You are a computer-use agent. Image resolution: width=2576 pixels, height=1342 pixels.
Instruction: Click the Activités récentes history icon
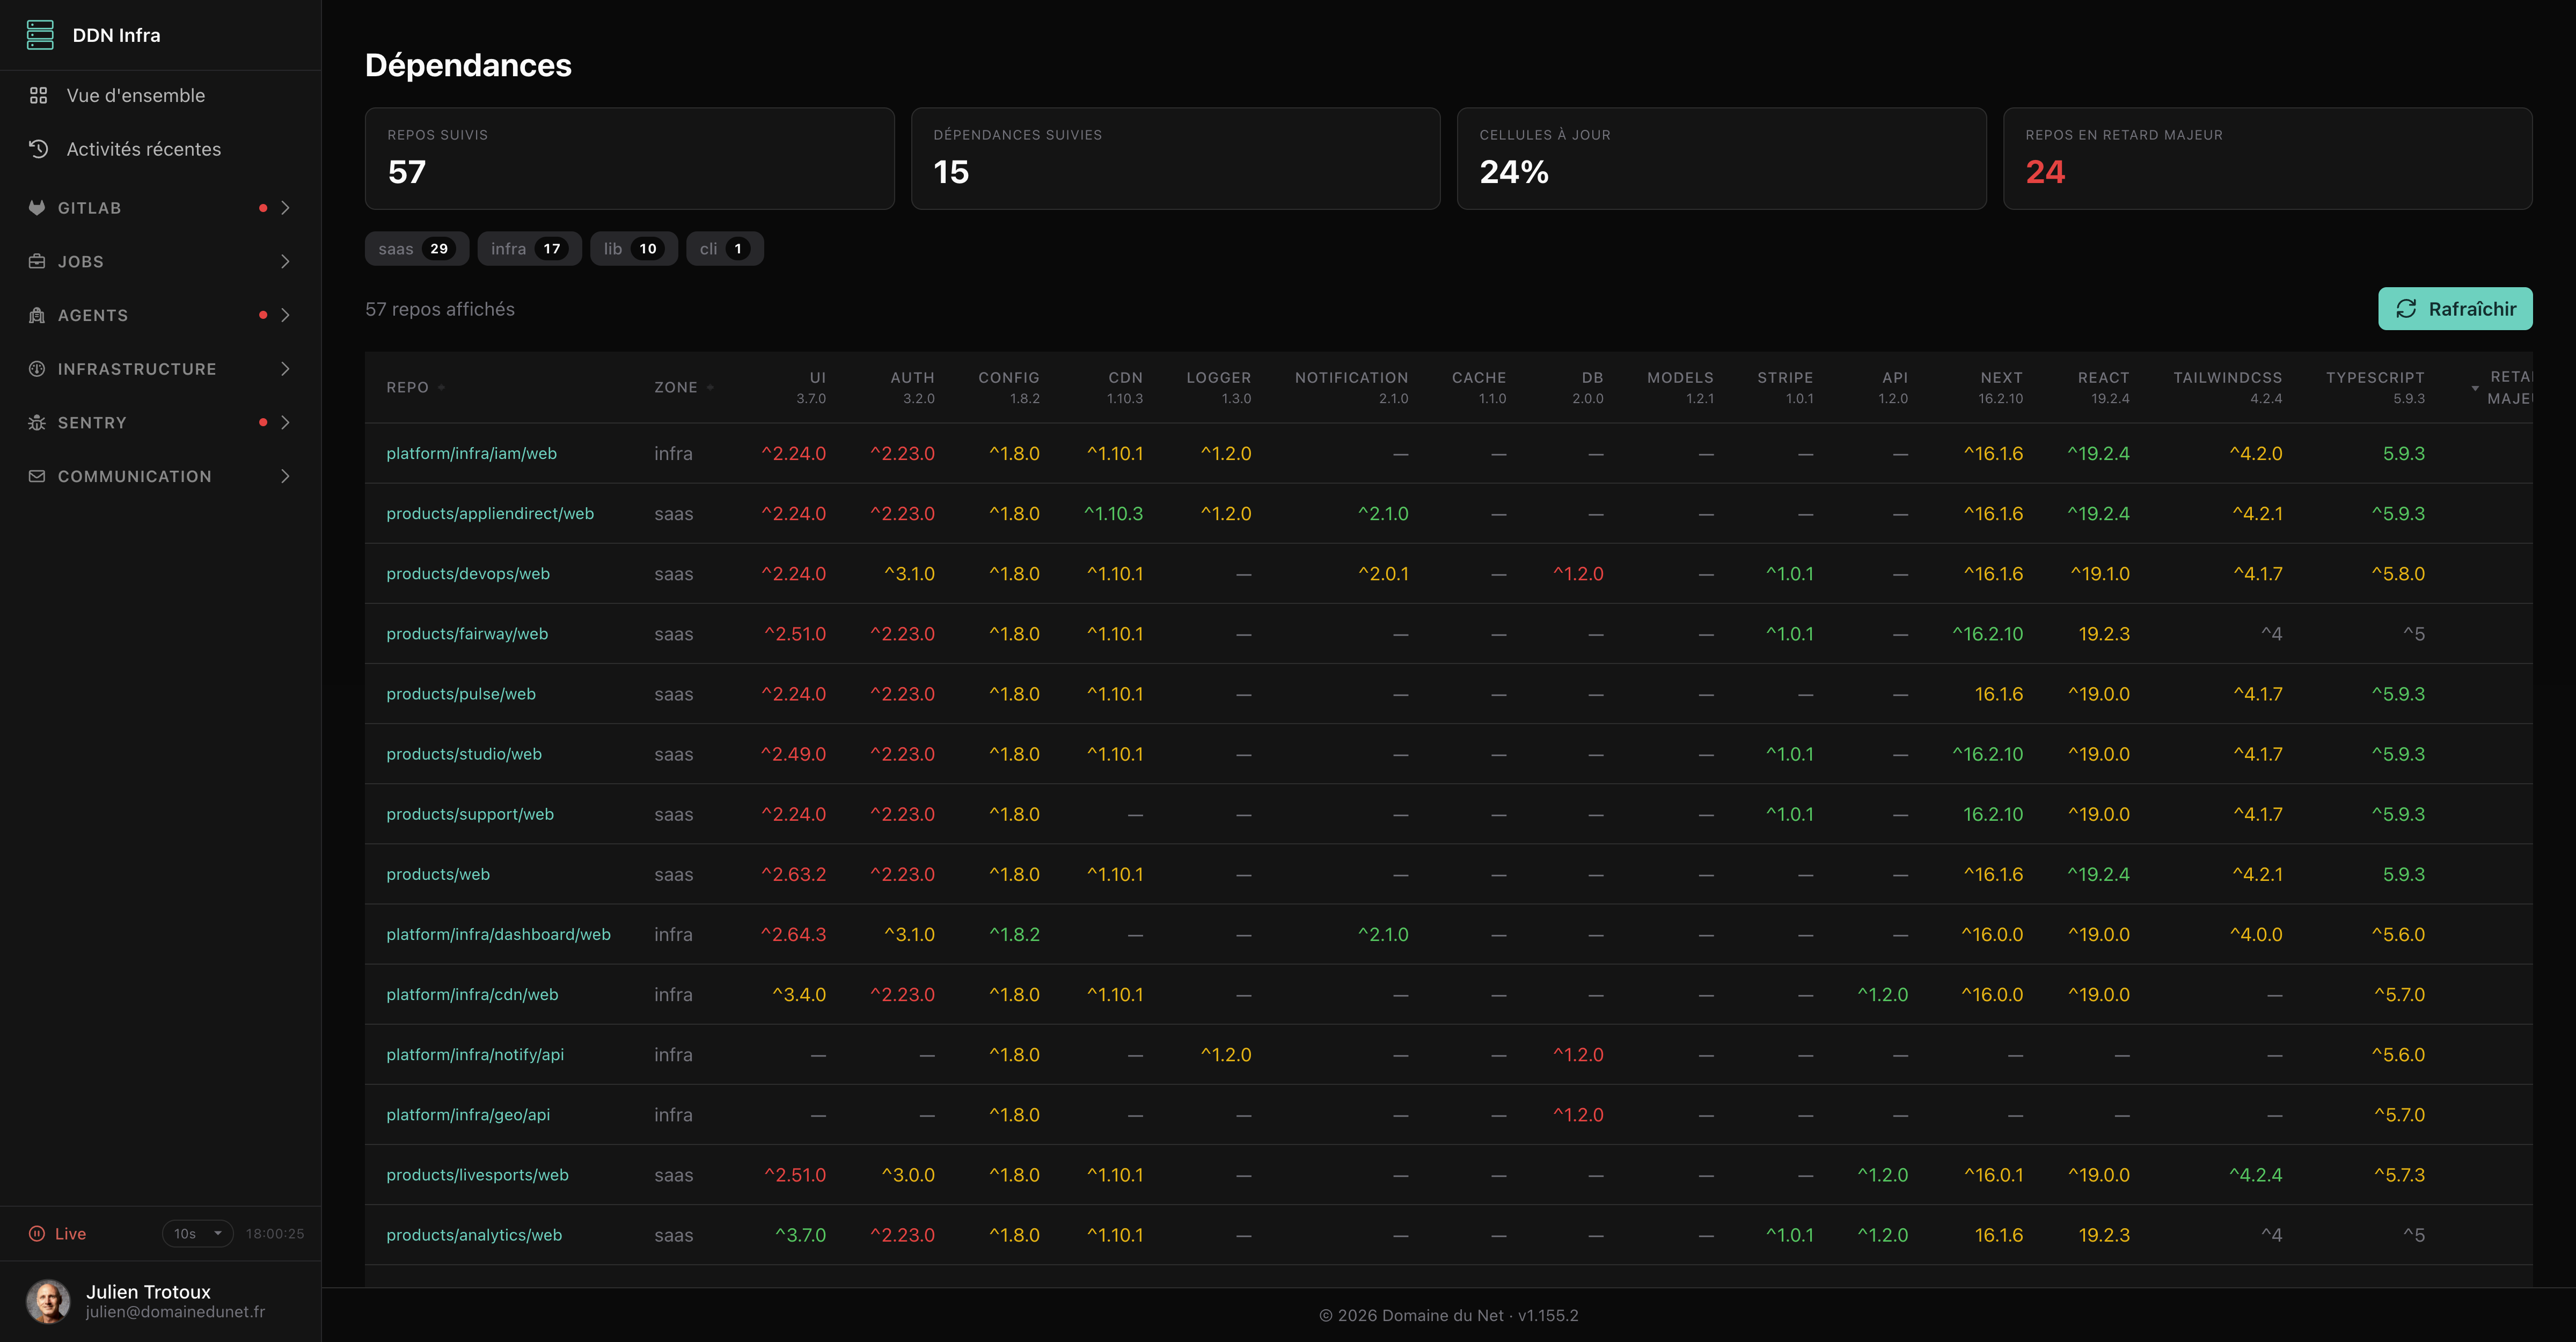[38, 149]
